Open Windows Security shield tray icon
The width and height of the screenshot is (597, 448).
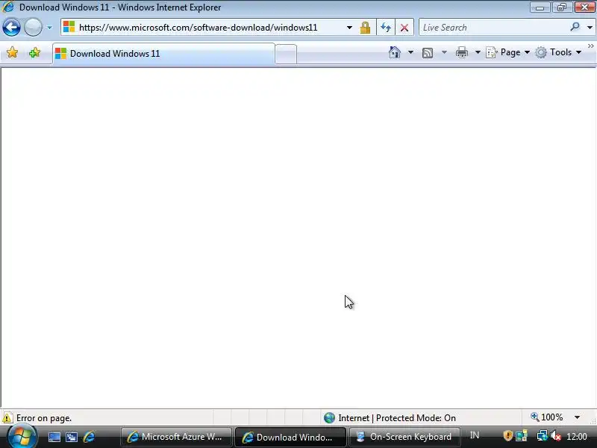[507, 435]
